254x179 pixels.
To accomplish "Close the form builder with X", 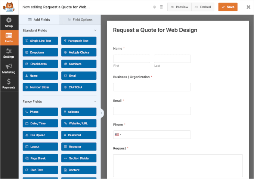I will coord(248,7).
